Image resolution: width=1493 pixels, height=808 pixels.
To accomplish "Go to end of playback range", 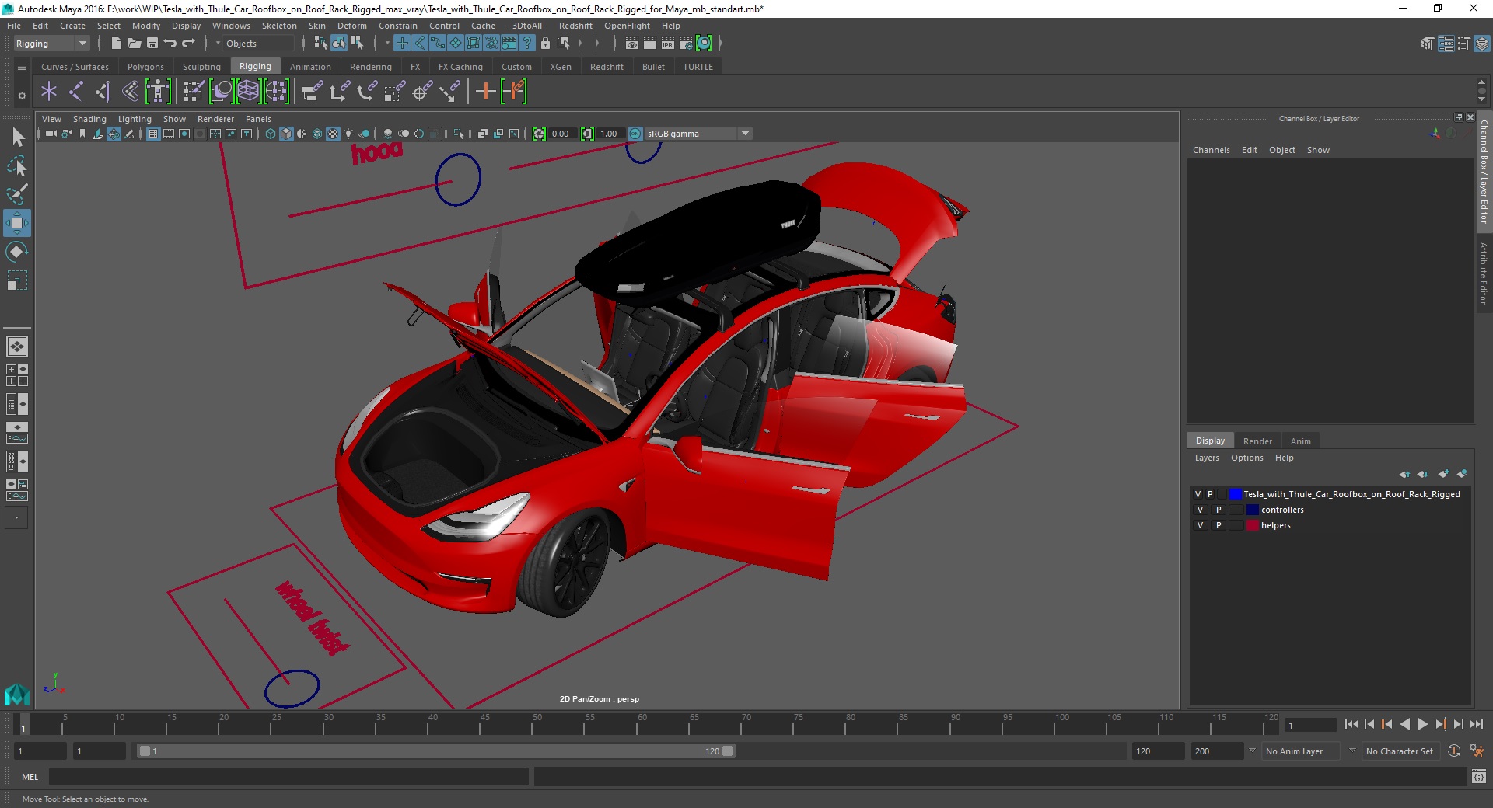I will coord(1477,724).
